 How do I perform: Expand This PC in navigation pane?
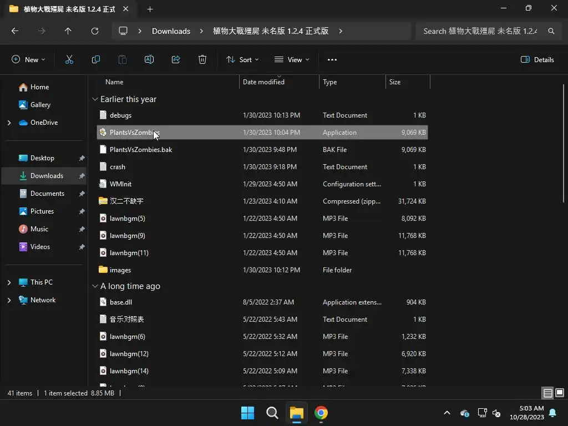(9, 282)
